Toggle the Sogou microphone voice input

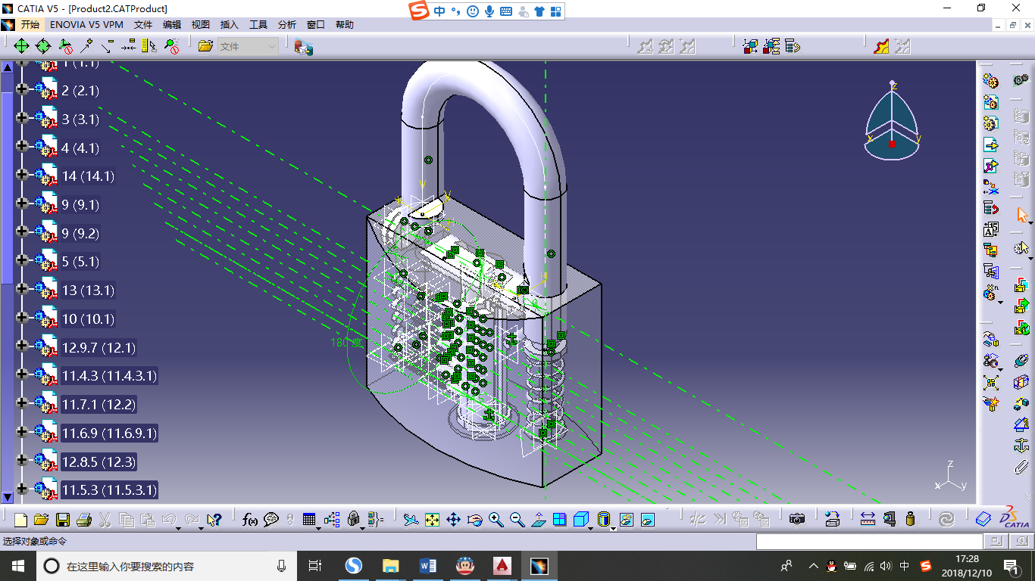click(x=489, y=11)
